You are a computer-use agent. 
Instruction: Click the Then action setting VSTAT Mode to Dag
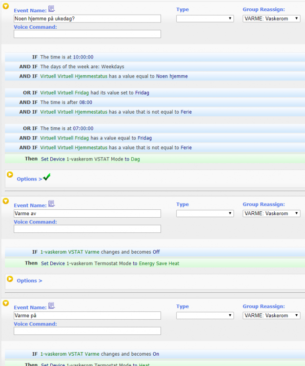(x=90, y=159)
